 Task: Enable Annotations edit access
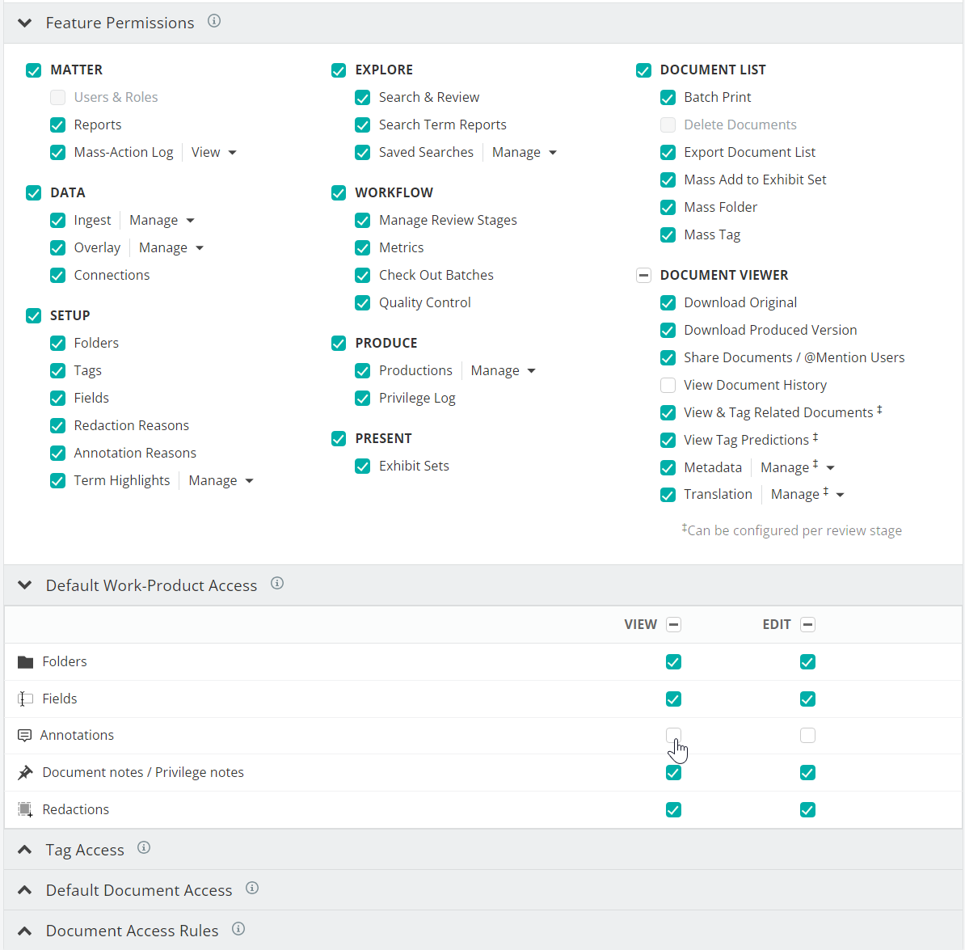pos(808,735)
